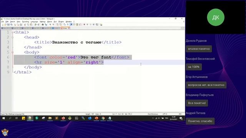Close the active tab with its X
Viewport: 246px width, 138px height.
pyautogui.click(x=69, y=28)
